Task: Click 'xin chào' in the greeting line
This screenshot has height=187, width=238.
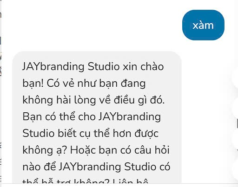Action: click(x=143, y=66)
